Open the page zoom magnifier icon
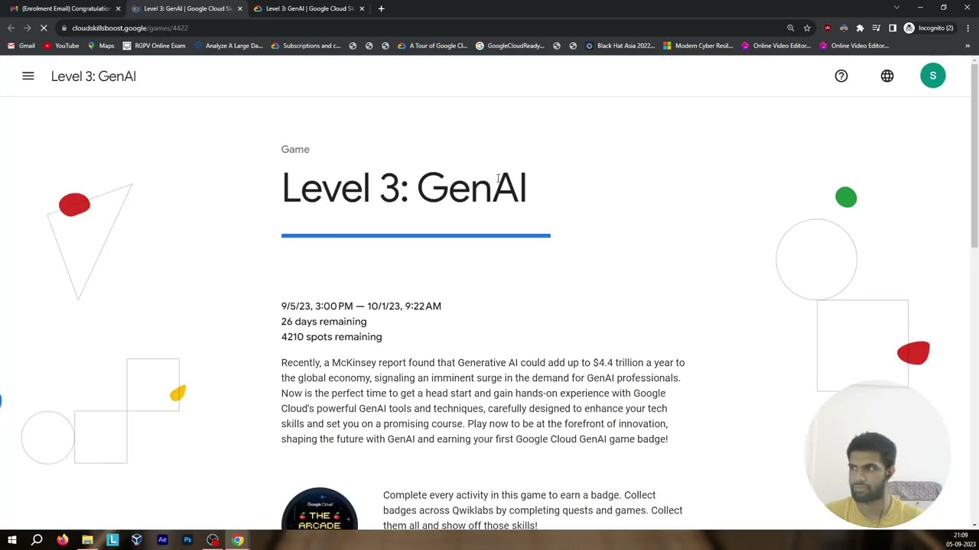 click(790, 28)
